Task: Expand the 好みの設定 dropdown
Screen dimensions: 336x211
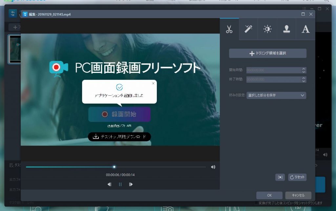Action: pyautogui.click(x=276, y=95)
